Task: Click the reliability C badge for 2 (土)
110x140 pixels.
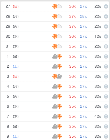Action: coord(106,66)
